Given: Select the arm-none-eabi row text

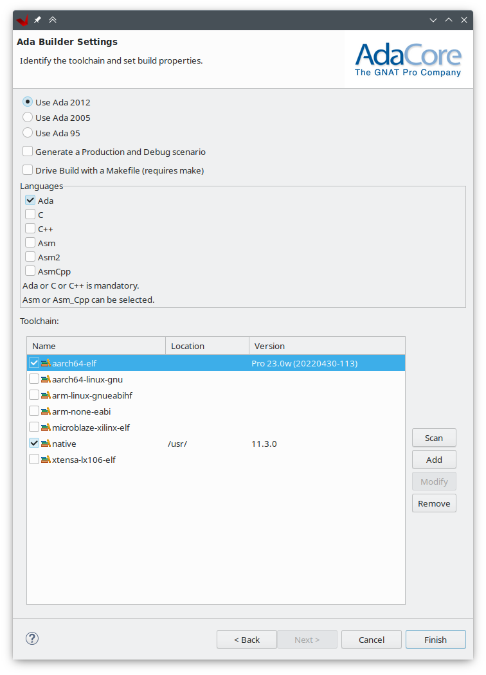Looking at the screenshot, I should [x=82, y=411].
